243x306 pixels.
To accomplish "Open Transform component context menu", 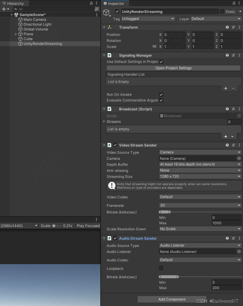I will [x=239, y=27].
